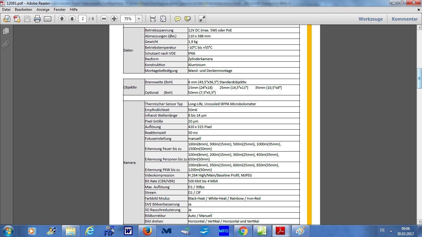Show hidden system tray icons
The width and height of the screenshot is (422, 237).
[391, 231]
